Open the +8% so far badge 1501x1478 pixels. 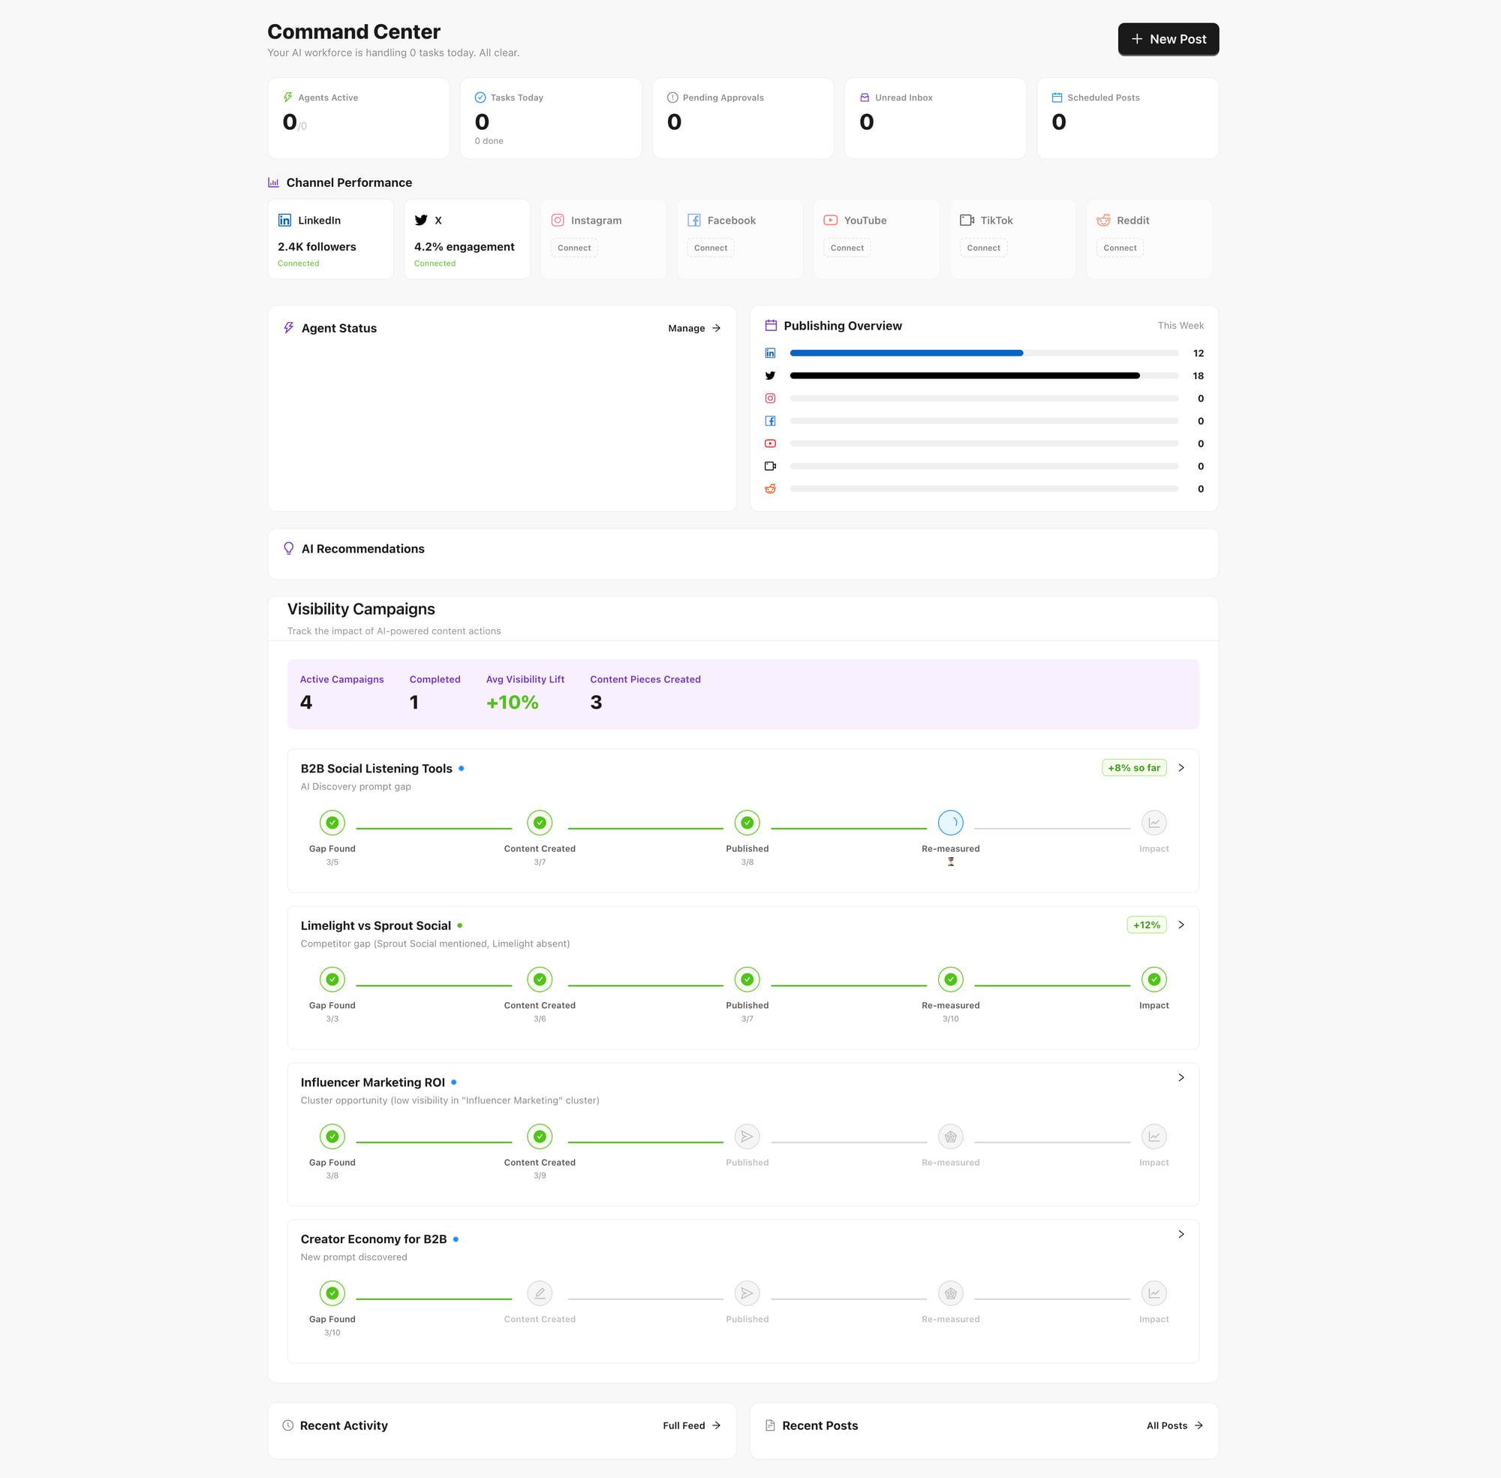point(1134,768)
